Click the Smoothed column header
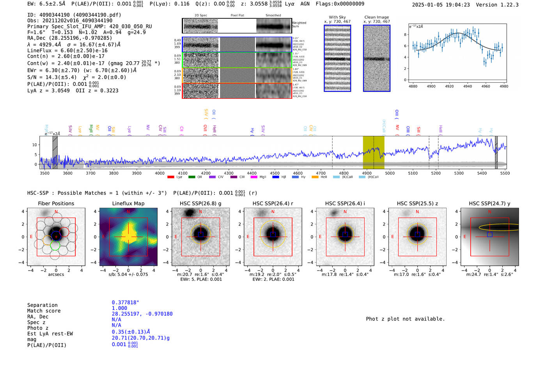 pyautogui.click(x=273, y=16)
